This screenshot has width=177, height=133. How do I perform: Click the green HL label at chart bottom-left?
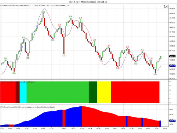coord(14,73)
